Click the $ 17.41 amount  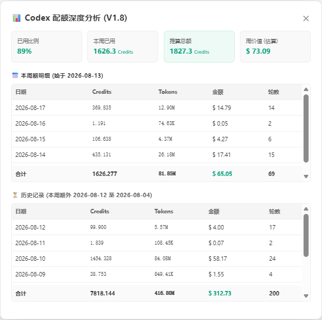[x=221, y=155]
